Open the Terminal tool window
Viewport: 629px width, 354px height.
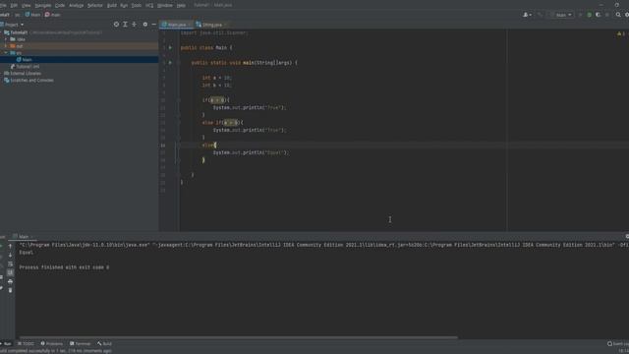(80, 343)
